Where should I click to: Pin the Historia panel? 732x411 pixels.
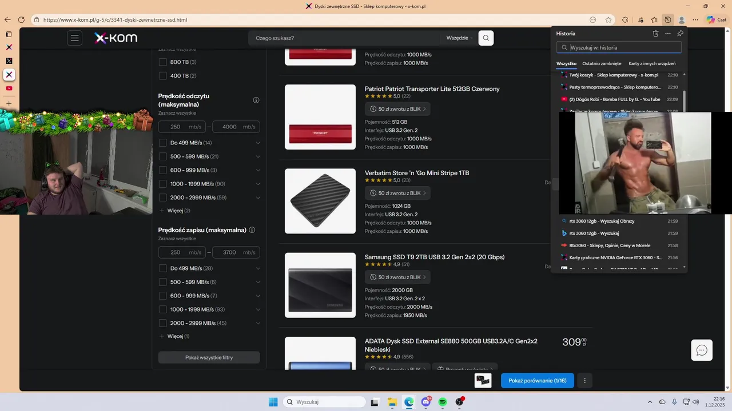point(680,34)
